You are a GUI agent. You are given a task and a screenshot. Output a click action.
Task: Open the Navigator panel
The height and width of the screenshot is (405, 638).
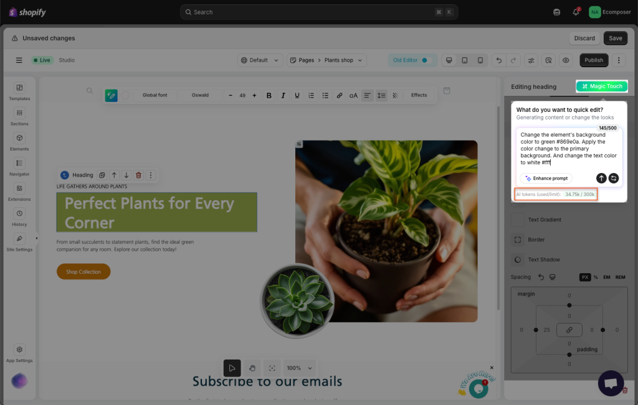point(19,167)
